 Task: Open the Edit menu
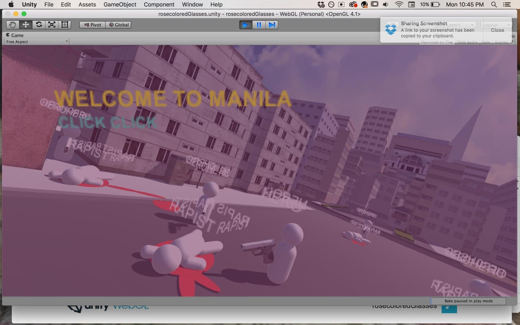coord(66,4)
